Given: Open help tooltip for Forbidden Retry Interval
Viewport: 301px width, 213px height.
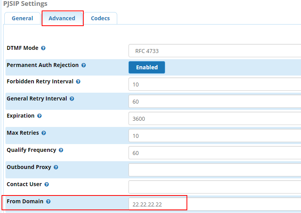Looking at the screenshot, I should tap(78, 82).
